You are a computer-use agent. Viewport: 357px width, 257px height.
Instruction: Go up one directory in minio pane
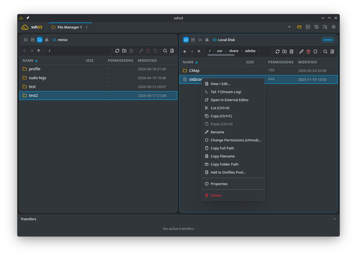point(39,51)
